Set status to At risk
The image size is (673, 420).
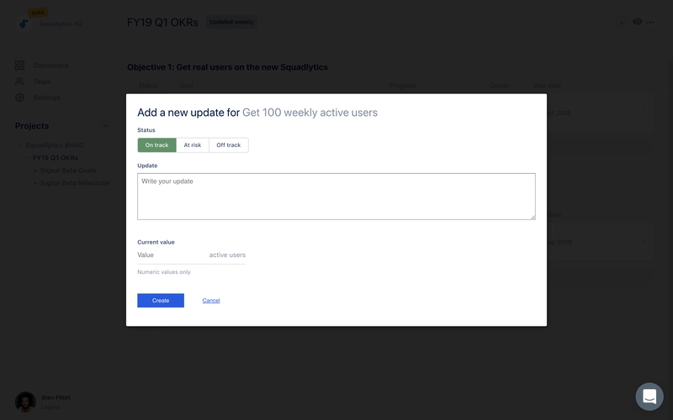(x=193, y=145)
